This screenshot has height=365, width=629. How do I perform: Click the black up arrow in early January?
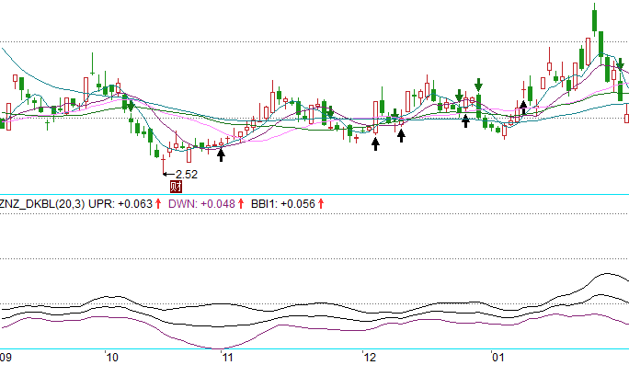pos(523,108)
